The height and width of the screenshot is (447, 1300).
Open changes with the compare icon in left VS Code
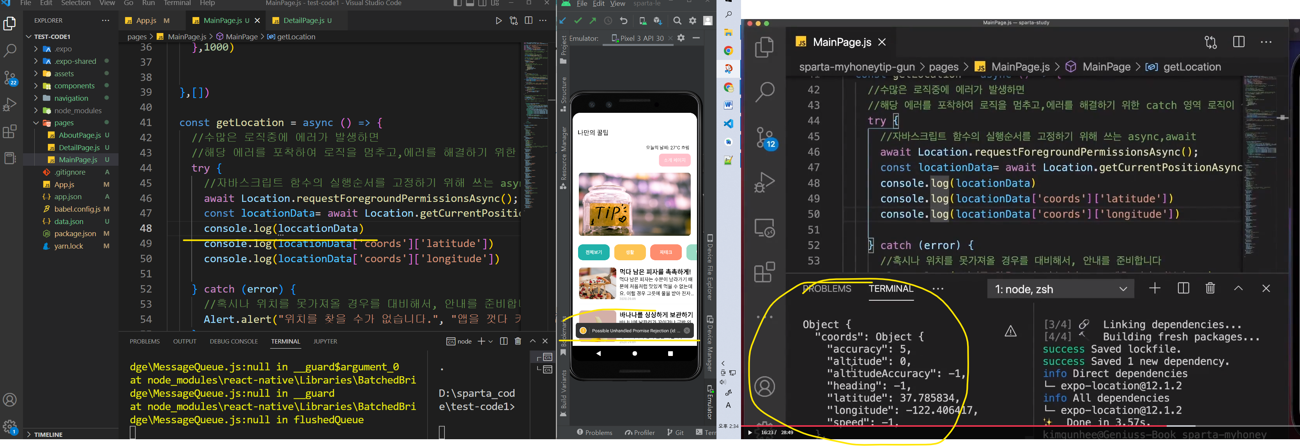click(514, 21)
